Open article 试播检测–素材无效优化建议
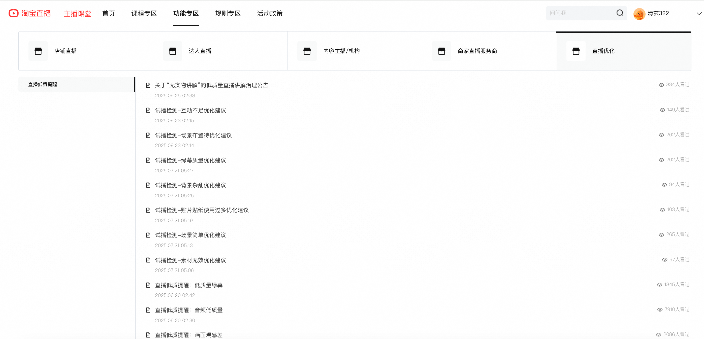This screenshot has width=704, height=339. 190,260
